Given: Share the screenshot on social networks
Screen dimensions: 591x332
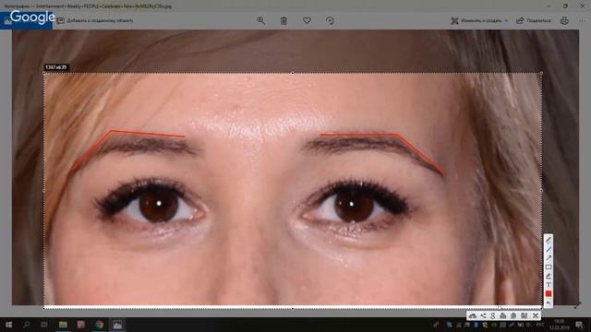Looking at the screenshot, I should (483, 315).
